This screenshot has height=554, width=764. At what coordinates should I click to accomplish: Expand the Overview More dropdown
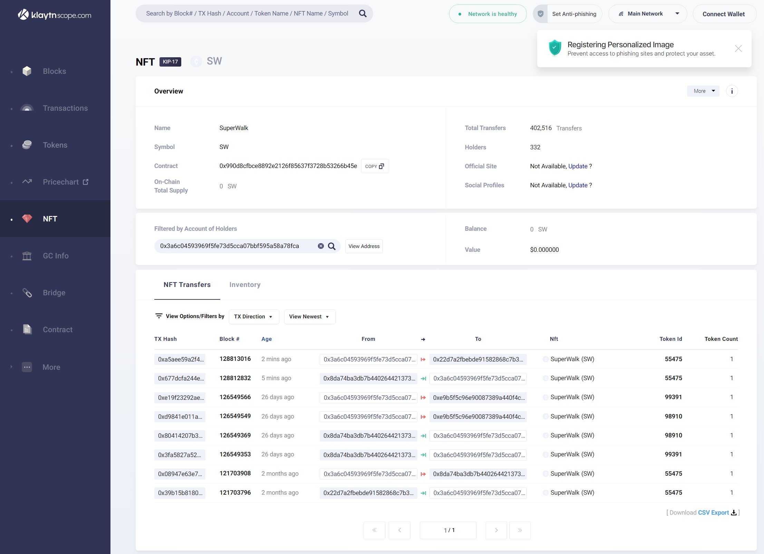[x=703, y=91]
